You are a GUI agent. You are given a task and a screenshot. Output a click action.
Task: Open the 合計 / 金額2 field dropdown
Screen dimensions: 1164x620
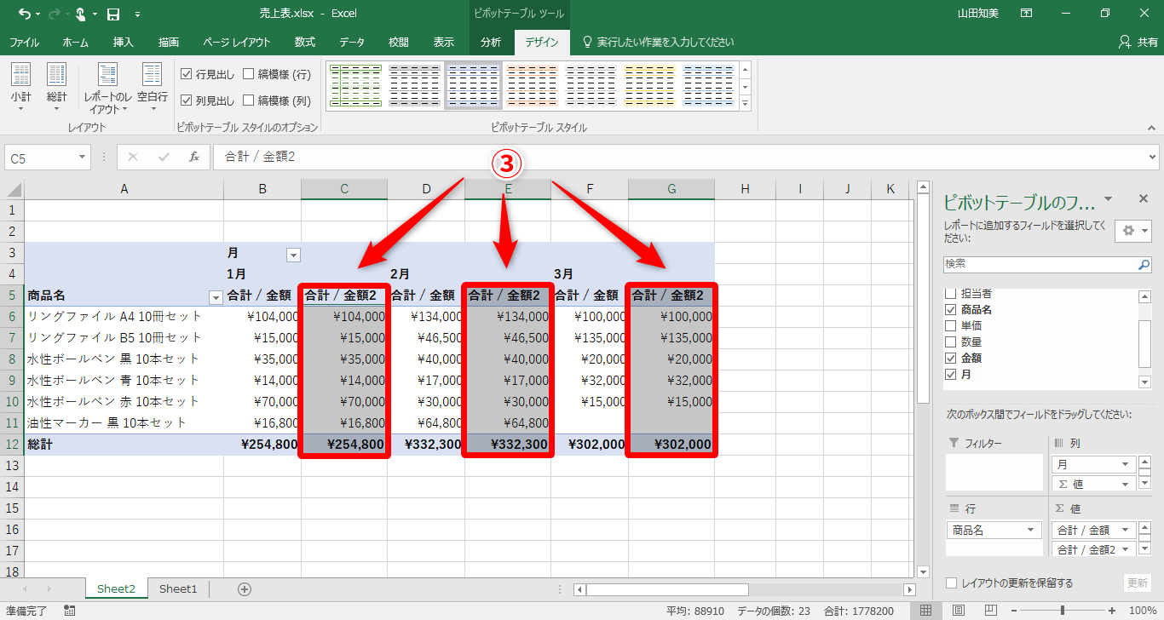[x=1126, y=549]
